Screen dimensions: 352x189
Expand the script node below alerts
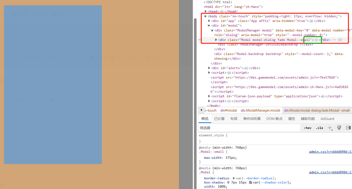click(209, 73)
